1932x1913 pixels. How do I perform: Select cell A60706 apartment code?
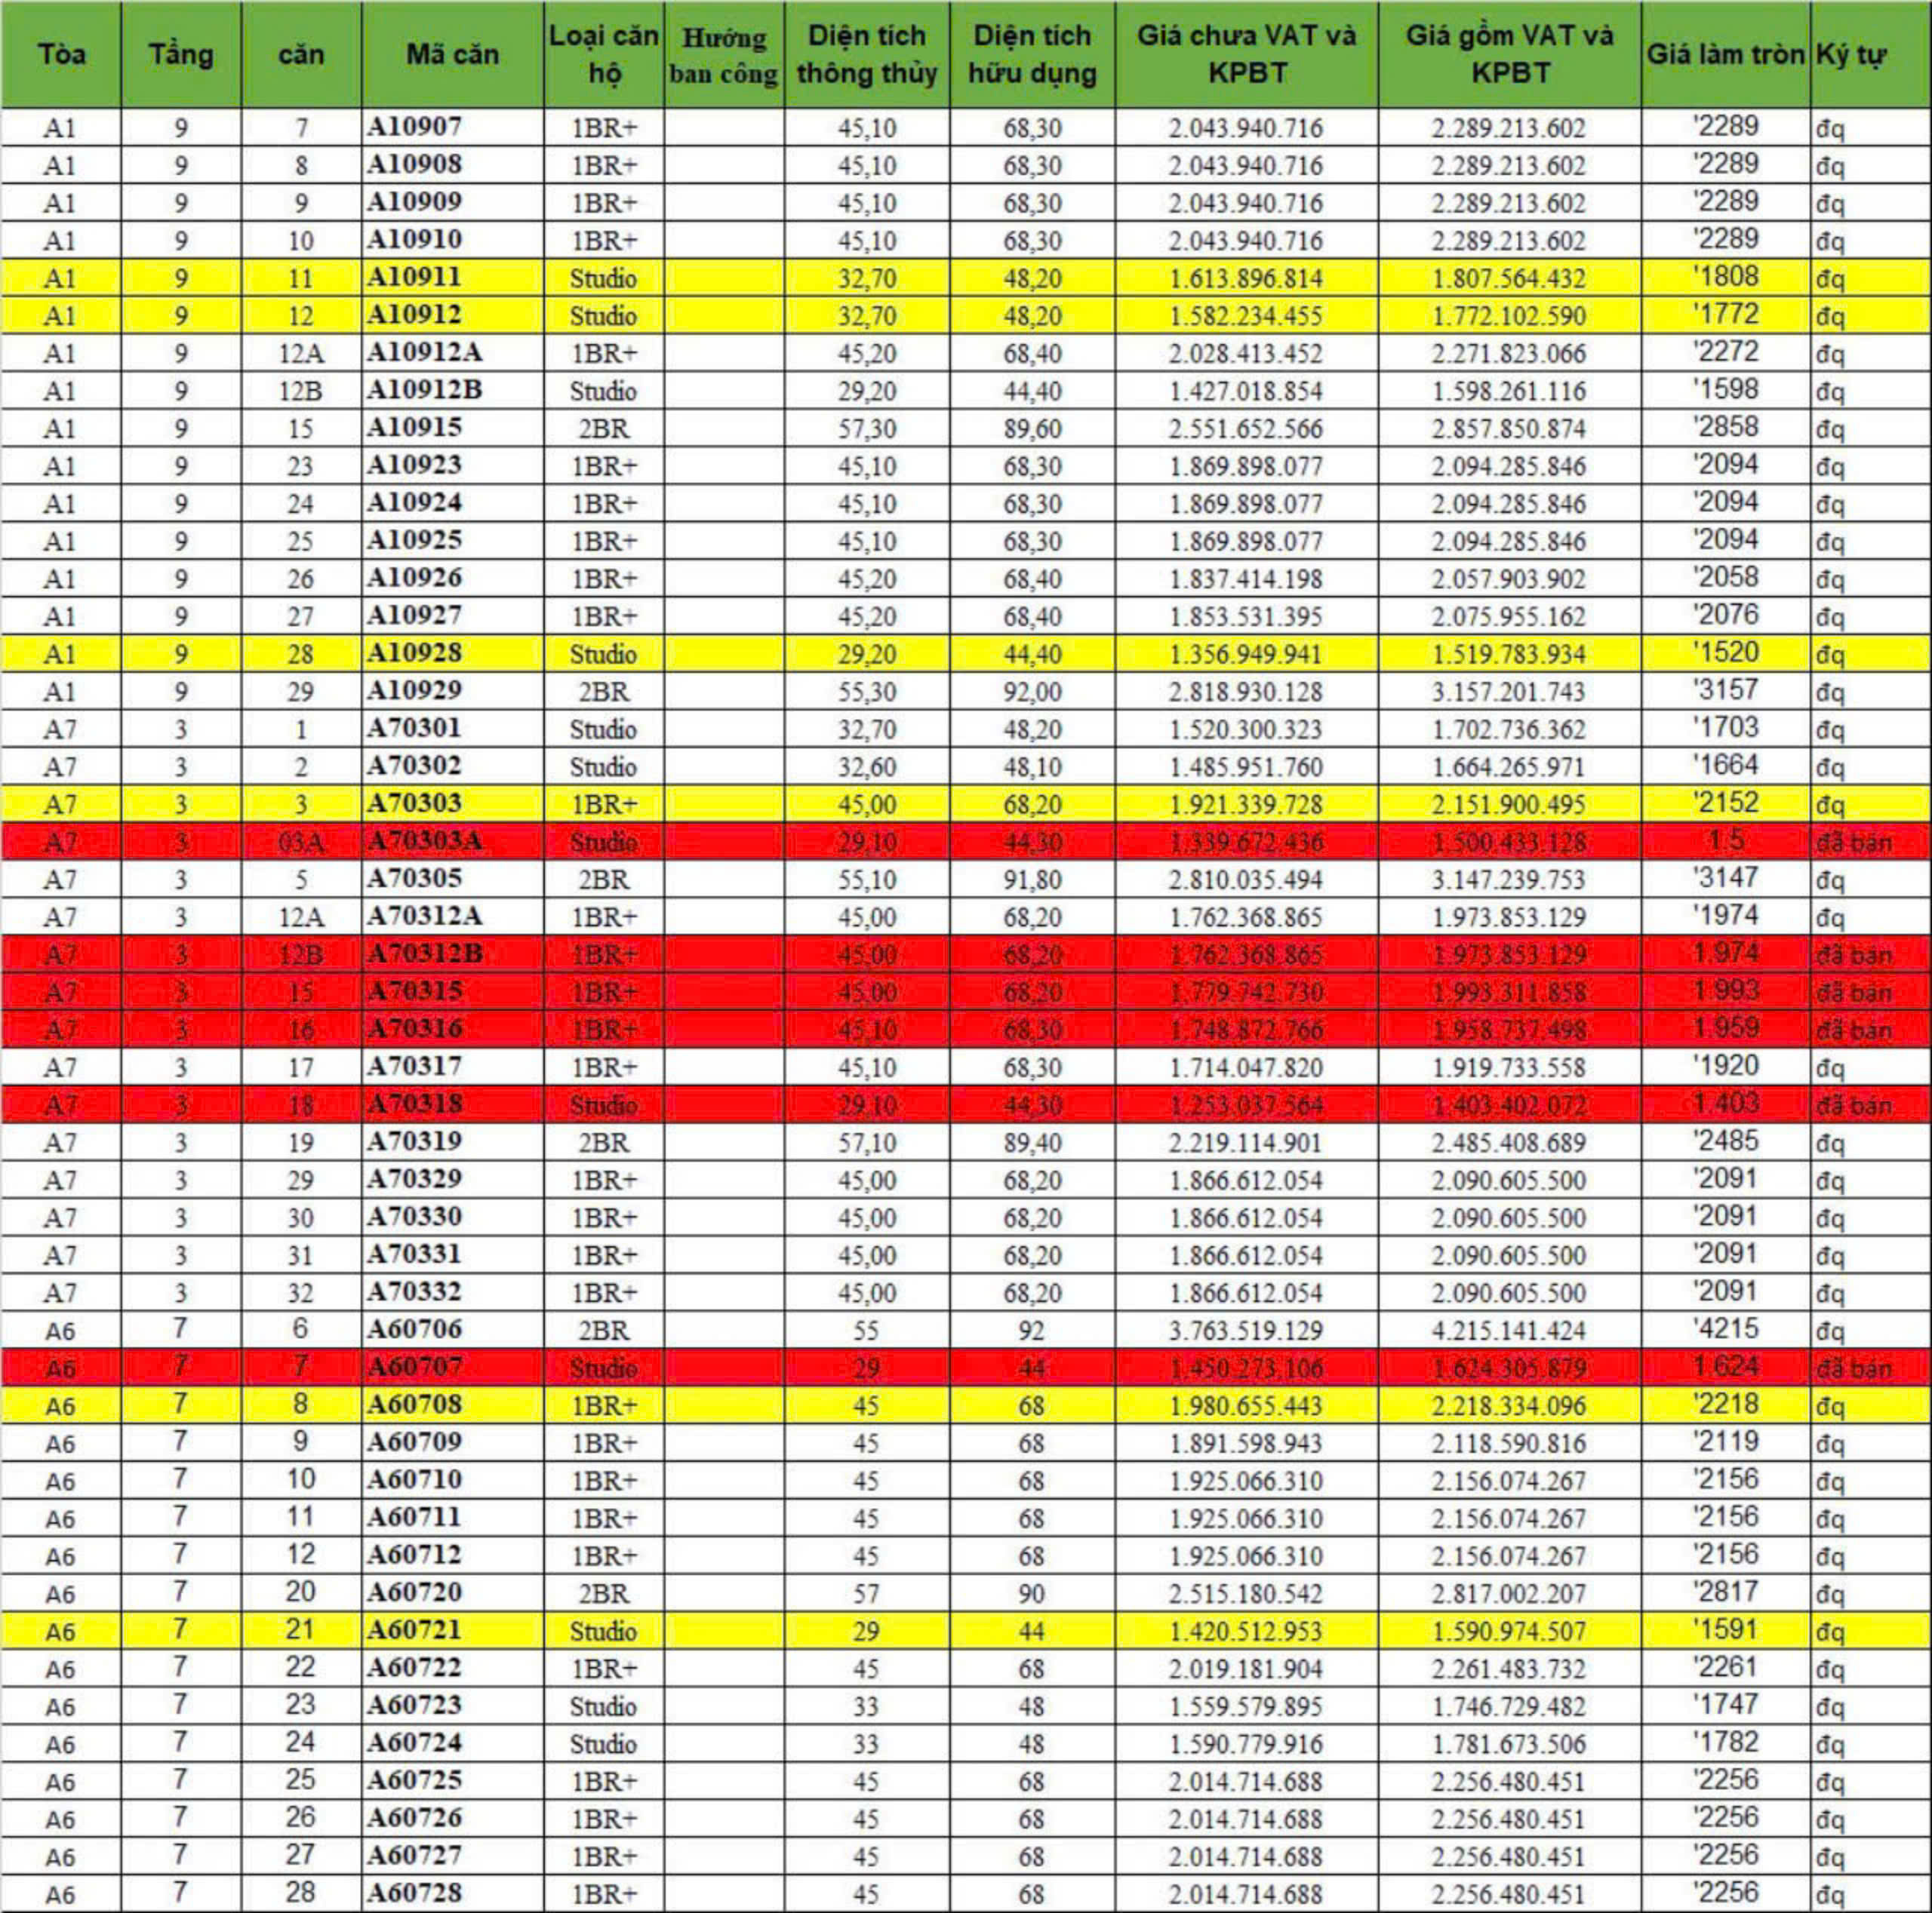coord(415,1329)
